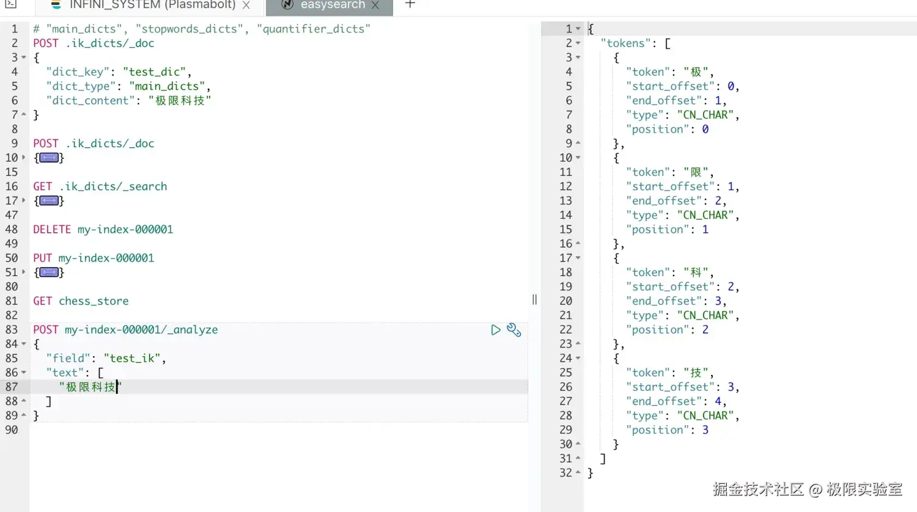Expand folded block marker on line 10
Viewport: 917px width, 512px height.
(x=49, y=158)
